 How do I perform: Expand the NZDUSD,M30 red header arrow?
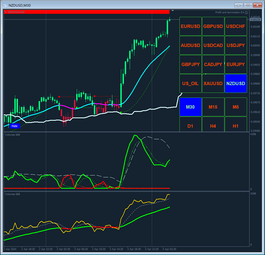click(x=6, y=12)
